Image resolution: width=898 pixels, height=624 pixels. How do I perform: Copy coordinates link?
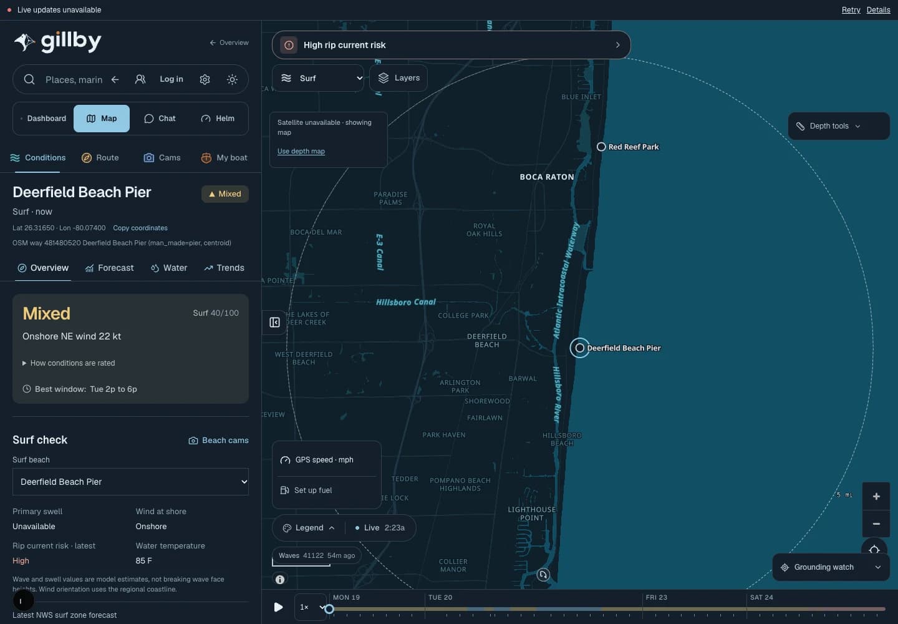[x=140, y=228]
